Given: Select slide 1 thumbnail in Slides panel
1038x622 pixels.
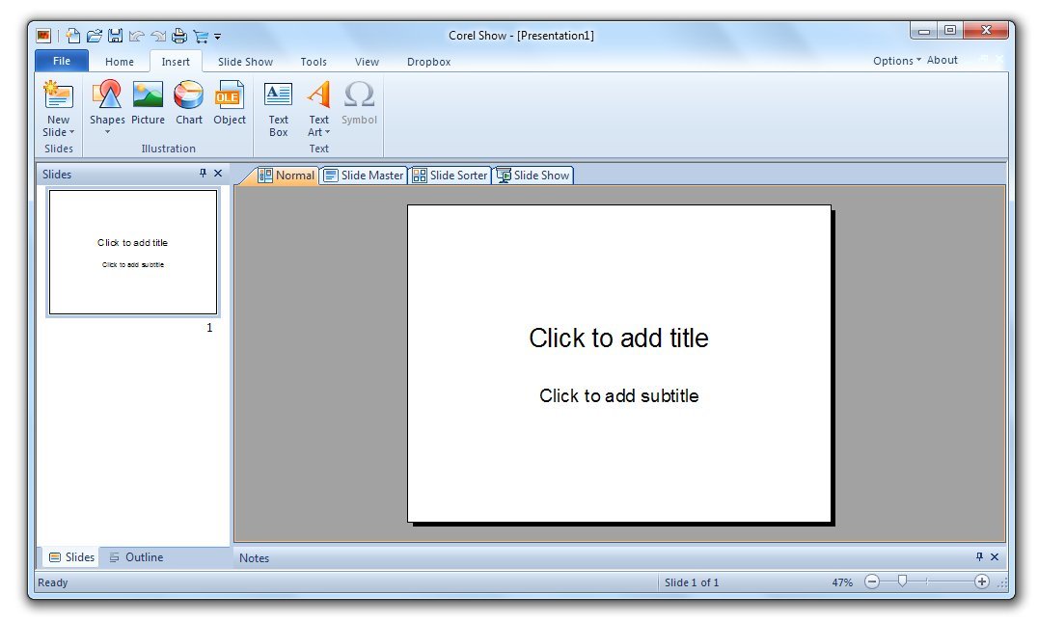Looking at the screenshot, I should pos(133,252).
